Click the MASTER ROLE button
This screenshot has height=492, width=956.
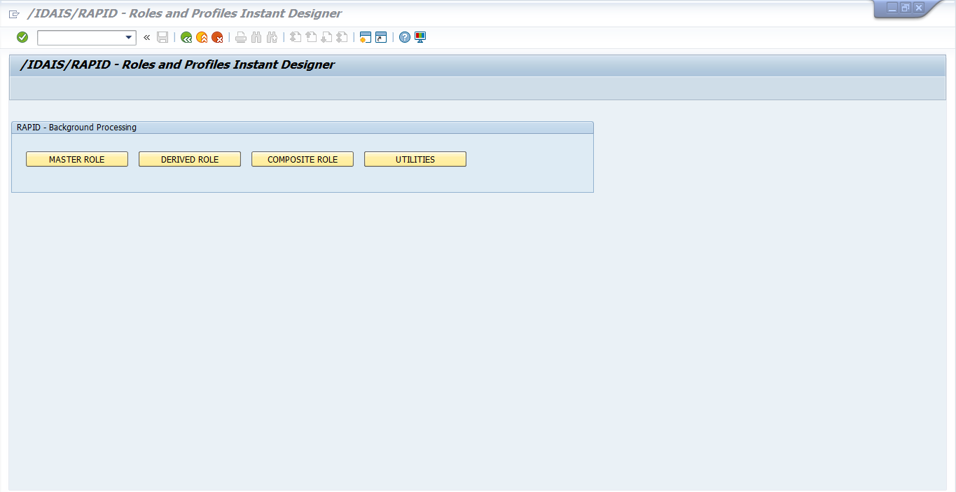click(x=77, y=159)
